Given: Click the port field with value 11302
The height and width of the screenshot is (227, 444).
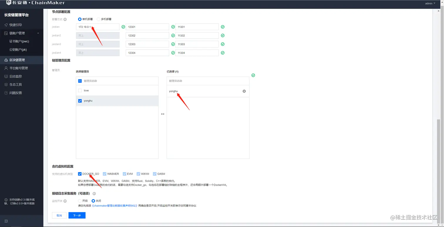Looking at the screenshot, I should pos(197,35).
